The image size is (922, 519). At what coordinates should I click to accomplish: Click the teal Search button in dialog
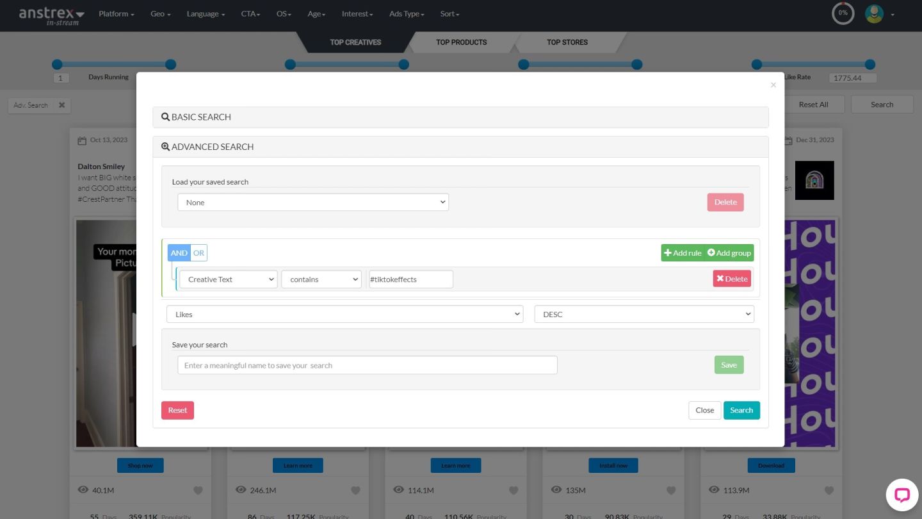[741, 410]
